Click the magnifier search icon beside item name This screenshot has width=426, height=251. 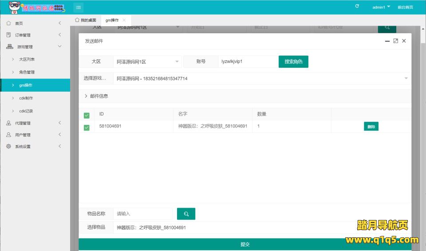pyautogui.click(x=186, y=214)
